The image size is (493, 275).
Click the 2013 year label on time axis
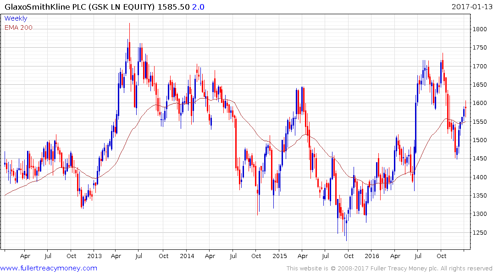(x=94, y=256)
